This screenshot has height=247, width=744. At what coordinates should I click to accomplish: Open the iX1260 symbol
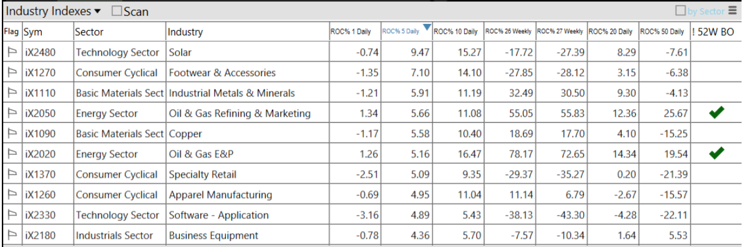[x=41, y=195]
